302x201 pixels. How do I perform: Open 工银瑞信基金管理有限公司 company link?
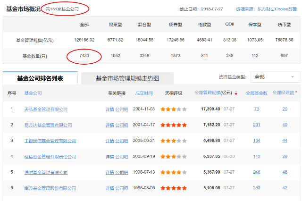coord(50,141)
